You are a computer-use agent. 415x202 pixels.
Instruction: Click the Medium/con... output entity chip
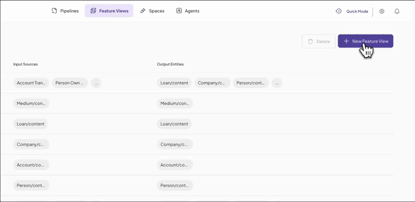[x=175, y=103]
